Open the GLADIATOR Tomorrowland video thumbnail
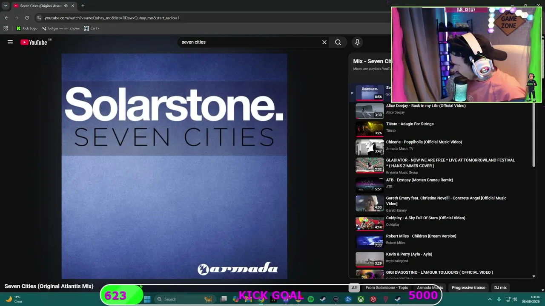545x306 pixels. point(370,166)
